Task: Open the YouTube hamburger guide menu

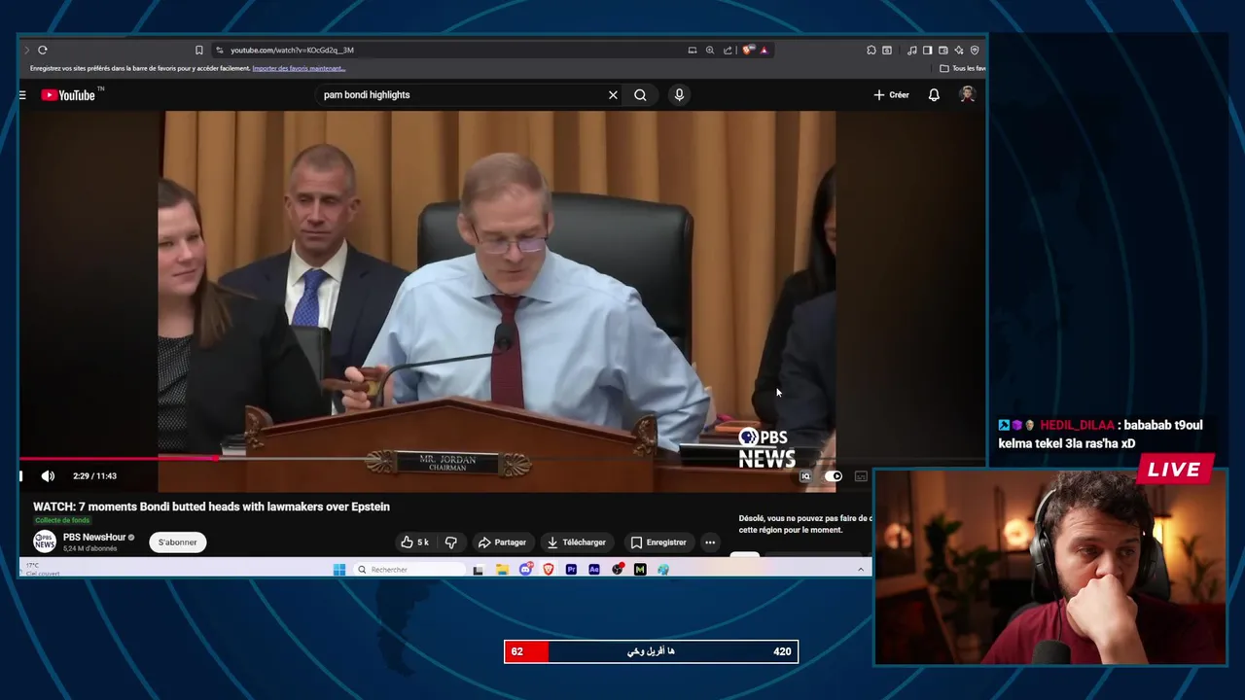Action: [x=22, y=95]
